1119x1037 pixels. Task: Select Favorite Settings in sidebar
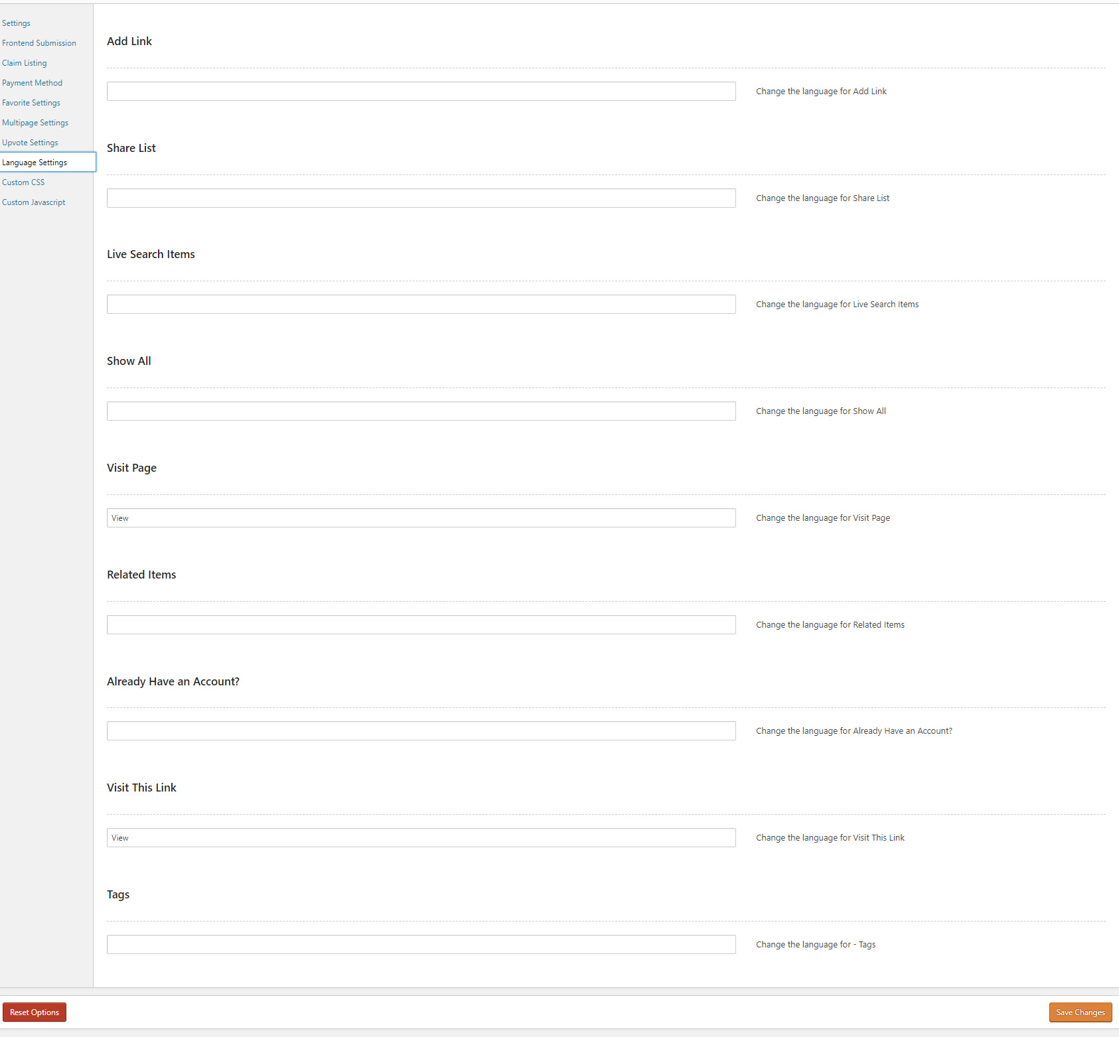click(x=31, y=103)
